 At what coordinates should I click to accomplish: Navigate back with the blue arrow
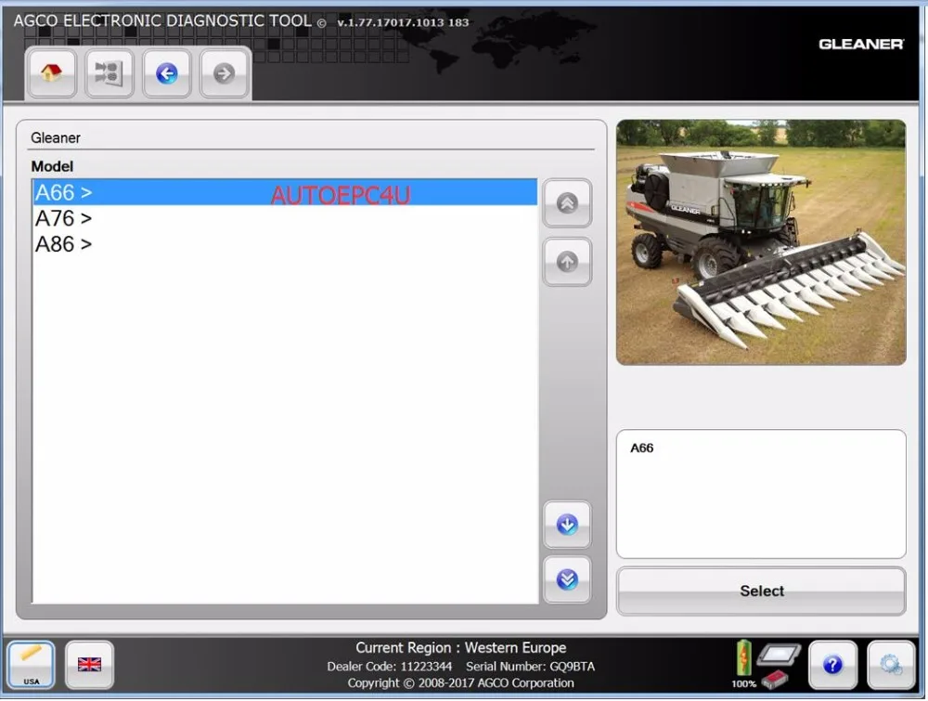click(167, 73)
